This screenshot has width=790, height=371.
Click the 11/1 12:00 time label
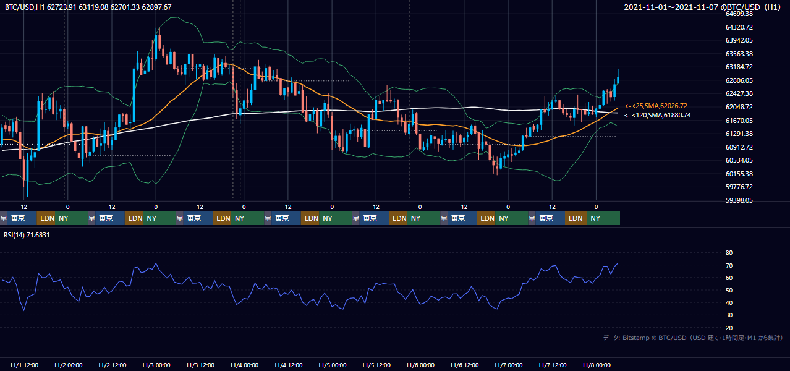[x=25, y=365]
